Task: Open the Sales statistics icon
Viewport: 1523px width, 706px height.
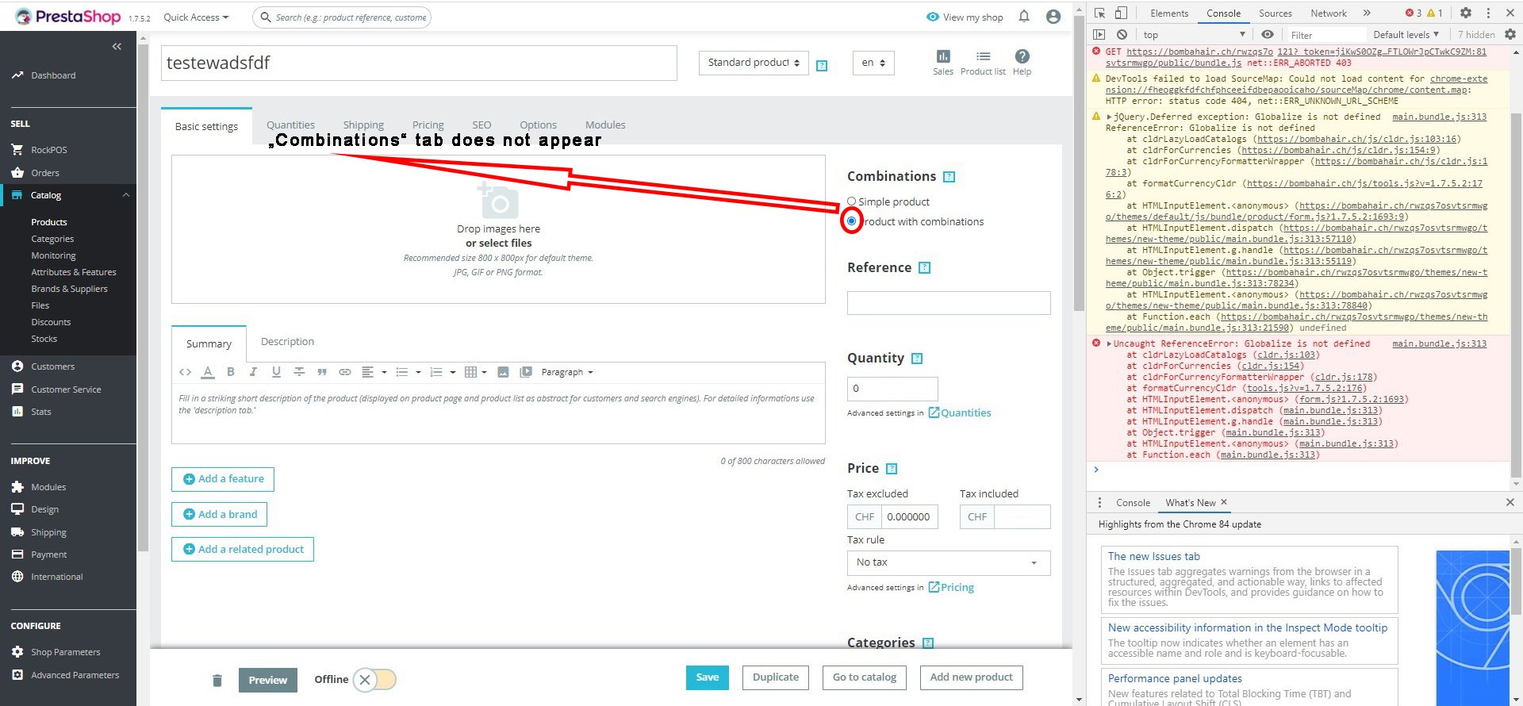Action: [943, 62]
